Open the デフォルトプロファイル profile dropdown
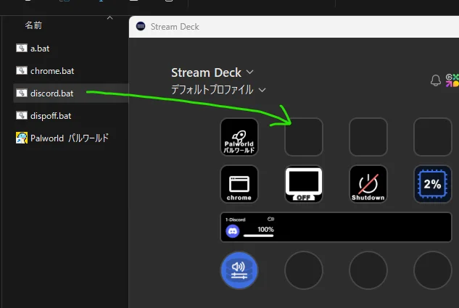 262,90
